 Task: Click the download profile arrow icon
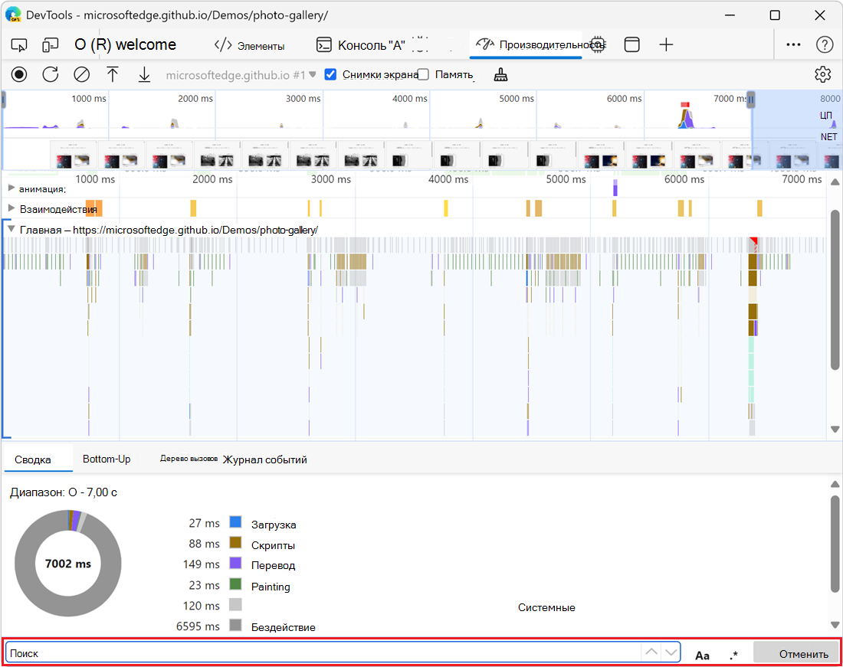coord(144,74)
